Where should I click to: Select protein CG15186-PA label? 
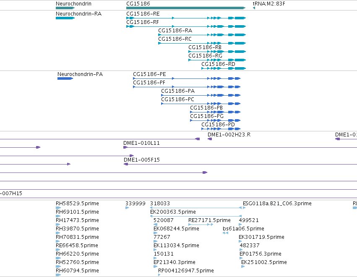click(x=178, y=91)
